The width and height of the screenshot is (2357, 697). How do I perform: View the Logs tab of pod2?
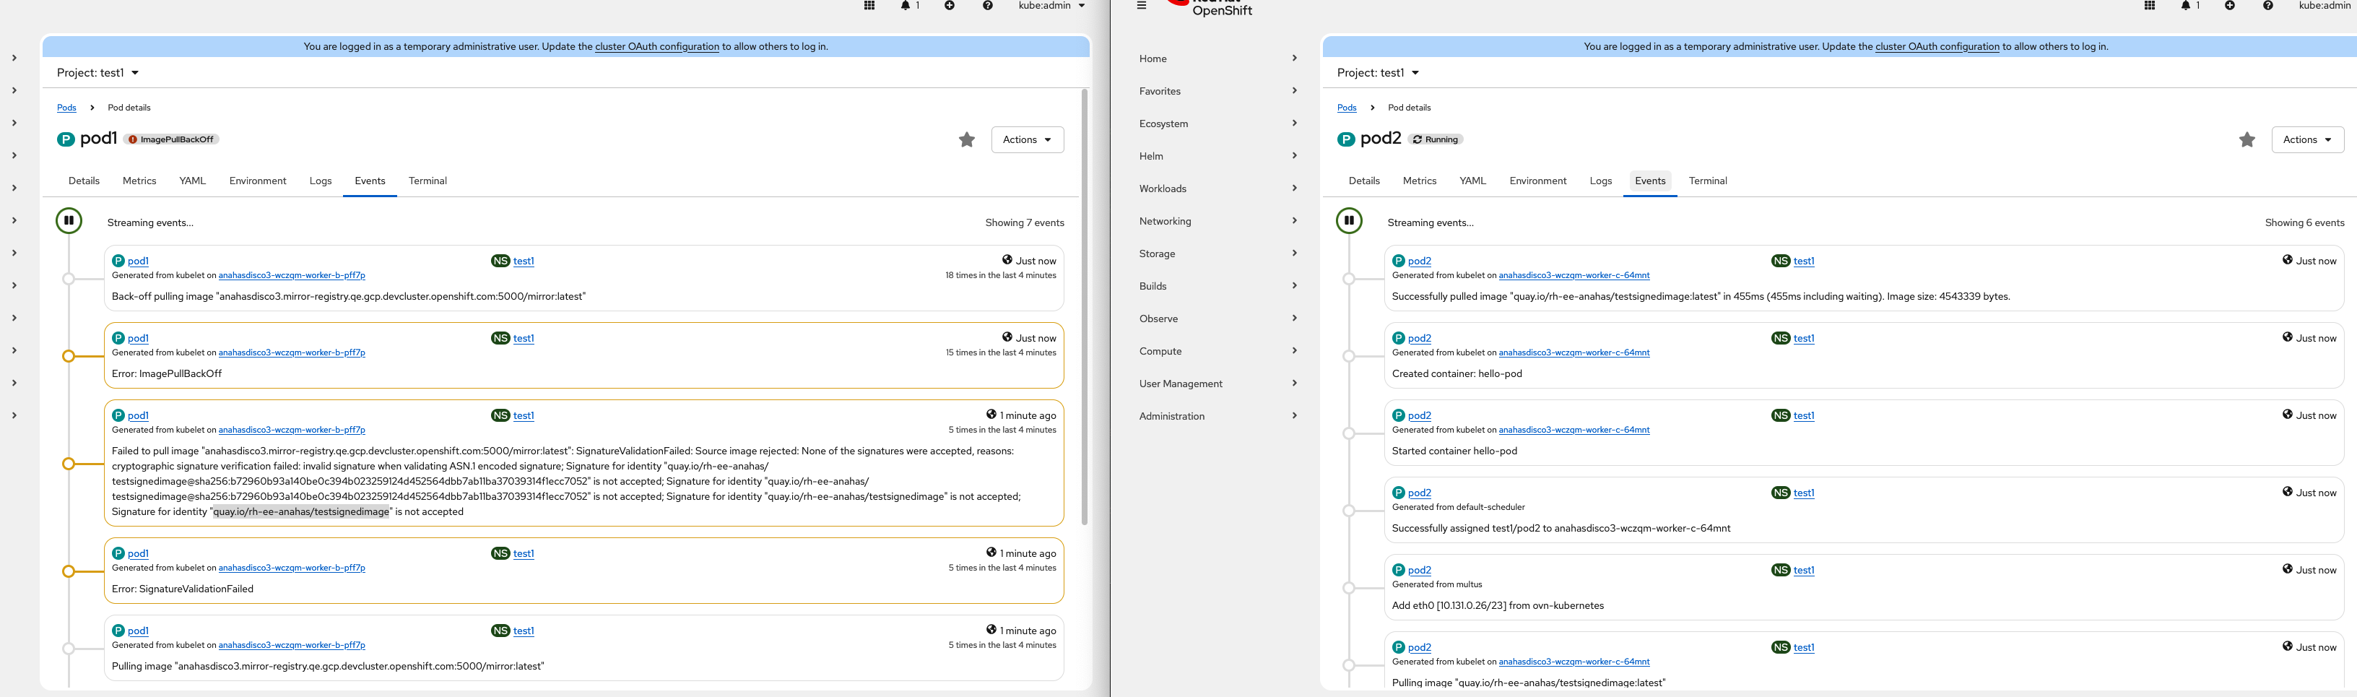coord(1600,181)
